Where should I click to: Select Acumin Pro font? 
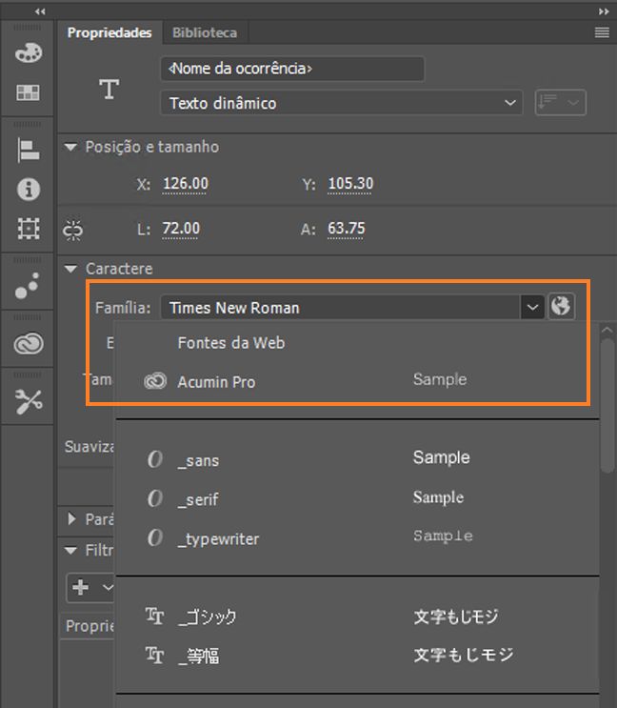click(x=357, y=381)
